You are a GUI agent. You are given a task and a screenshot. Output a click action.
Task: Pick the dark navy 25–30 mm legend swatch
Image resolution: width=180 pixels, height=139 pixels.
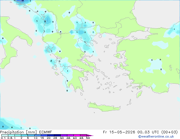(x=57, y=135)
